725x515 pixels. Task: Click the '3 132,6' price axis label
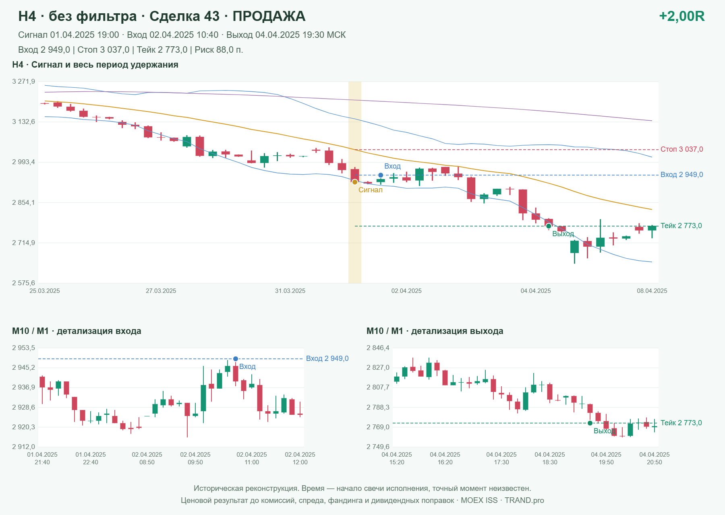pos(24,122)
